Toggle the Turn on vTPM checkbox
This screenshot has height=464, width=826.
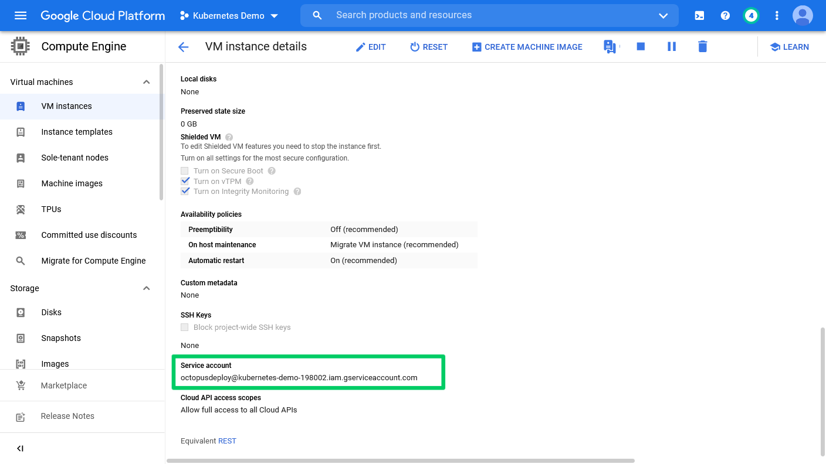pyautogui.click(x=185, y=181)
